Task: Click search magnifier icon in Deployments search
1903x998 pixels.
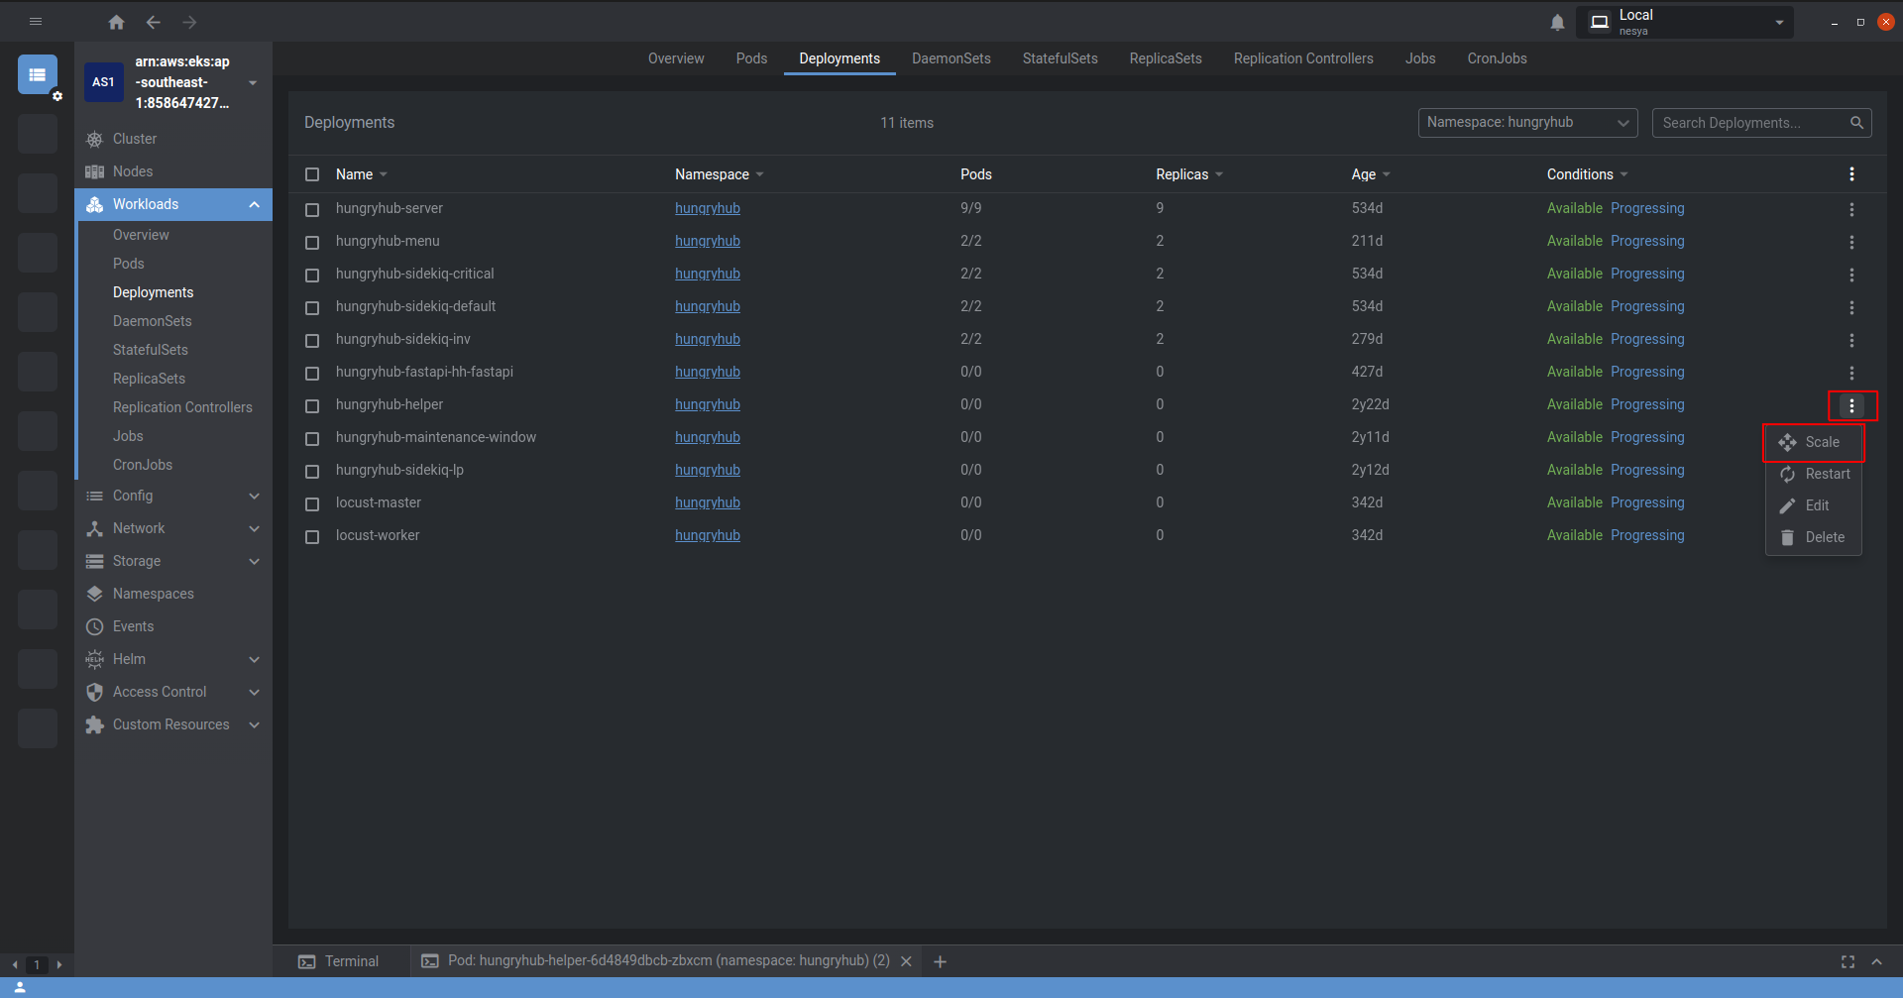Action: coord(1856,123)
